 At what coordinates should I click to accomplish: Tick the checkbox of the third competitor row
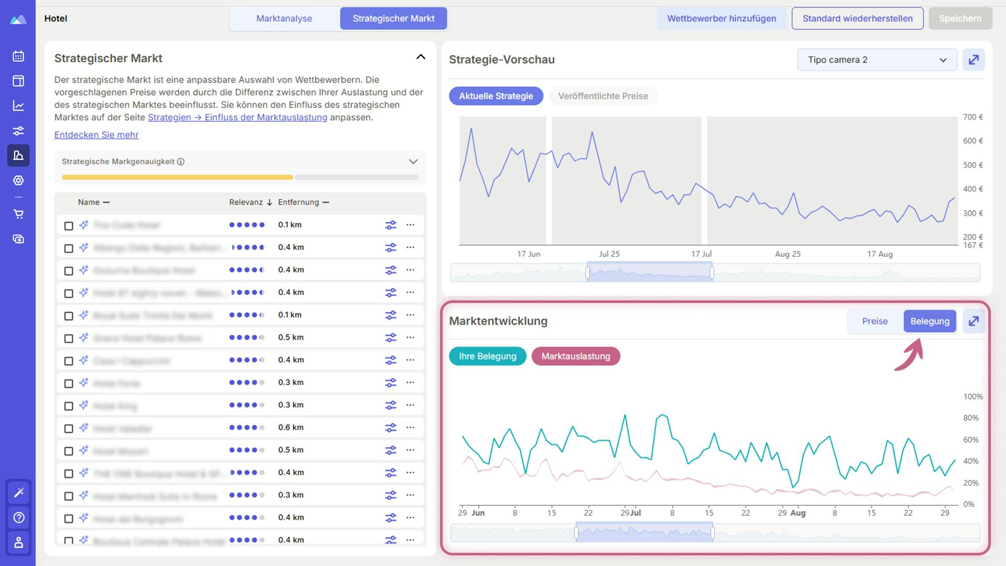click(x=69, y=271)
